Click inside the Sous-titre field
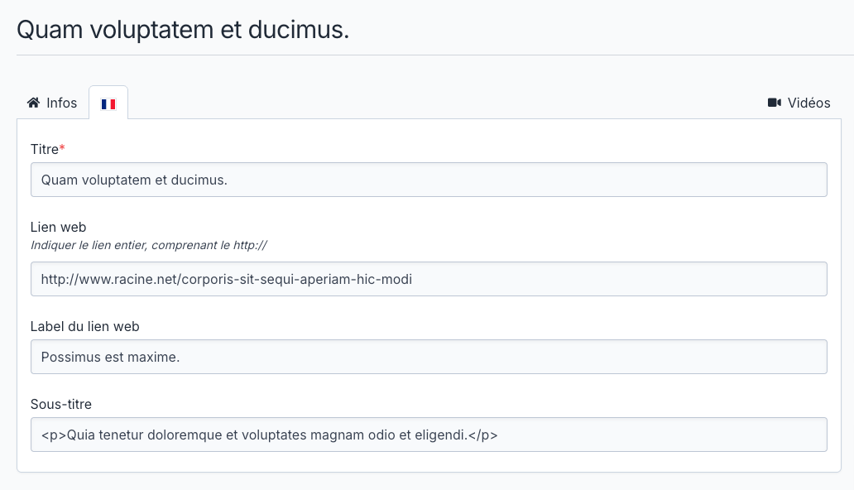The width and height of the screenshot is (854, 490). 429,435
